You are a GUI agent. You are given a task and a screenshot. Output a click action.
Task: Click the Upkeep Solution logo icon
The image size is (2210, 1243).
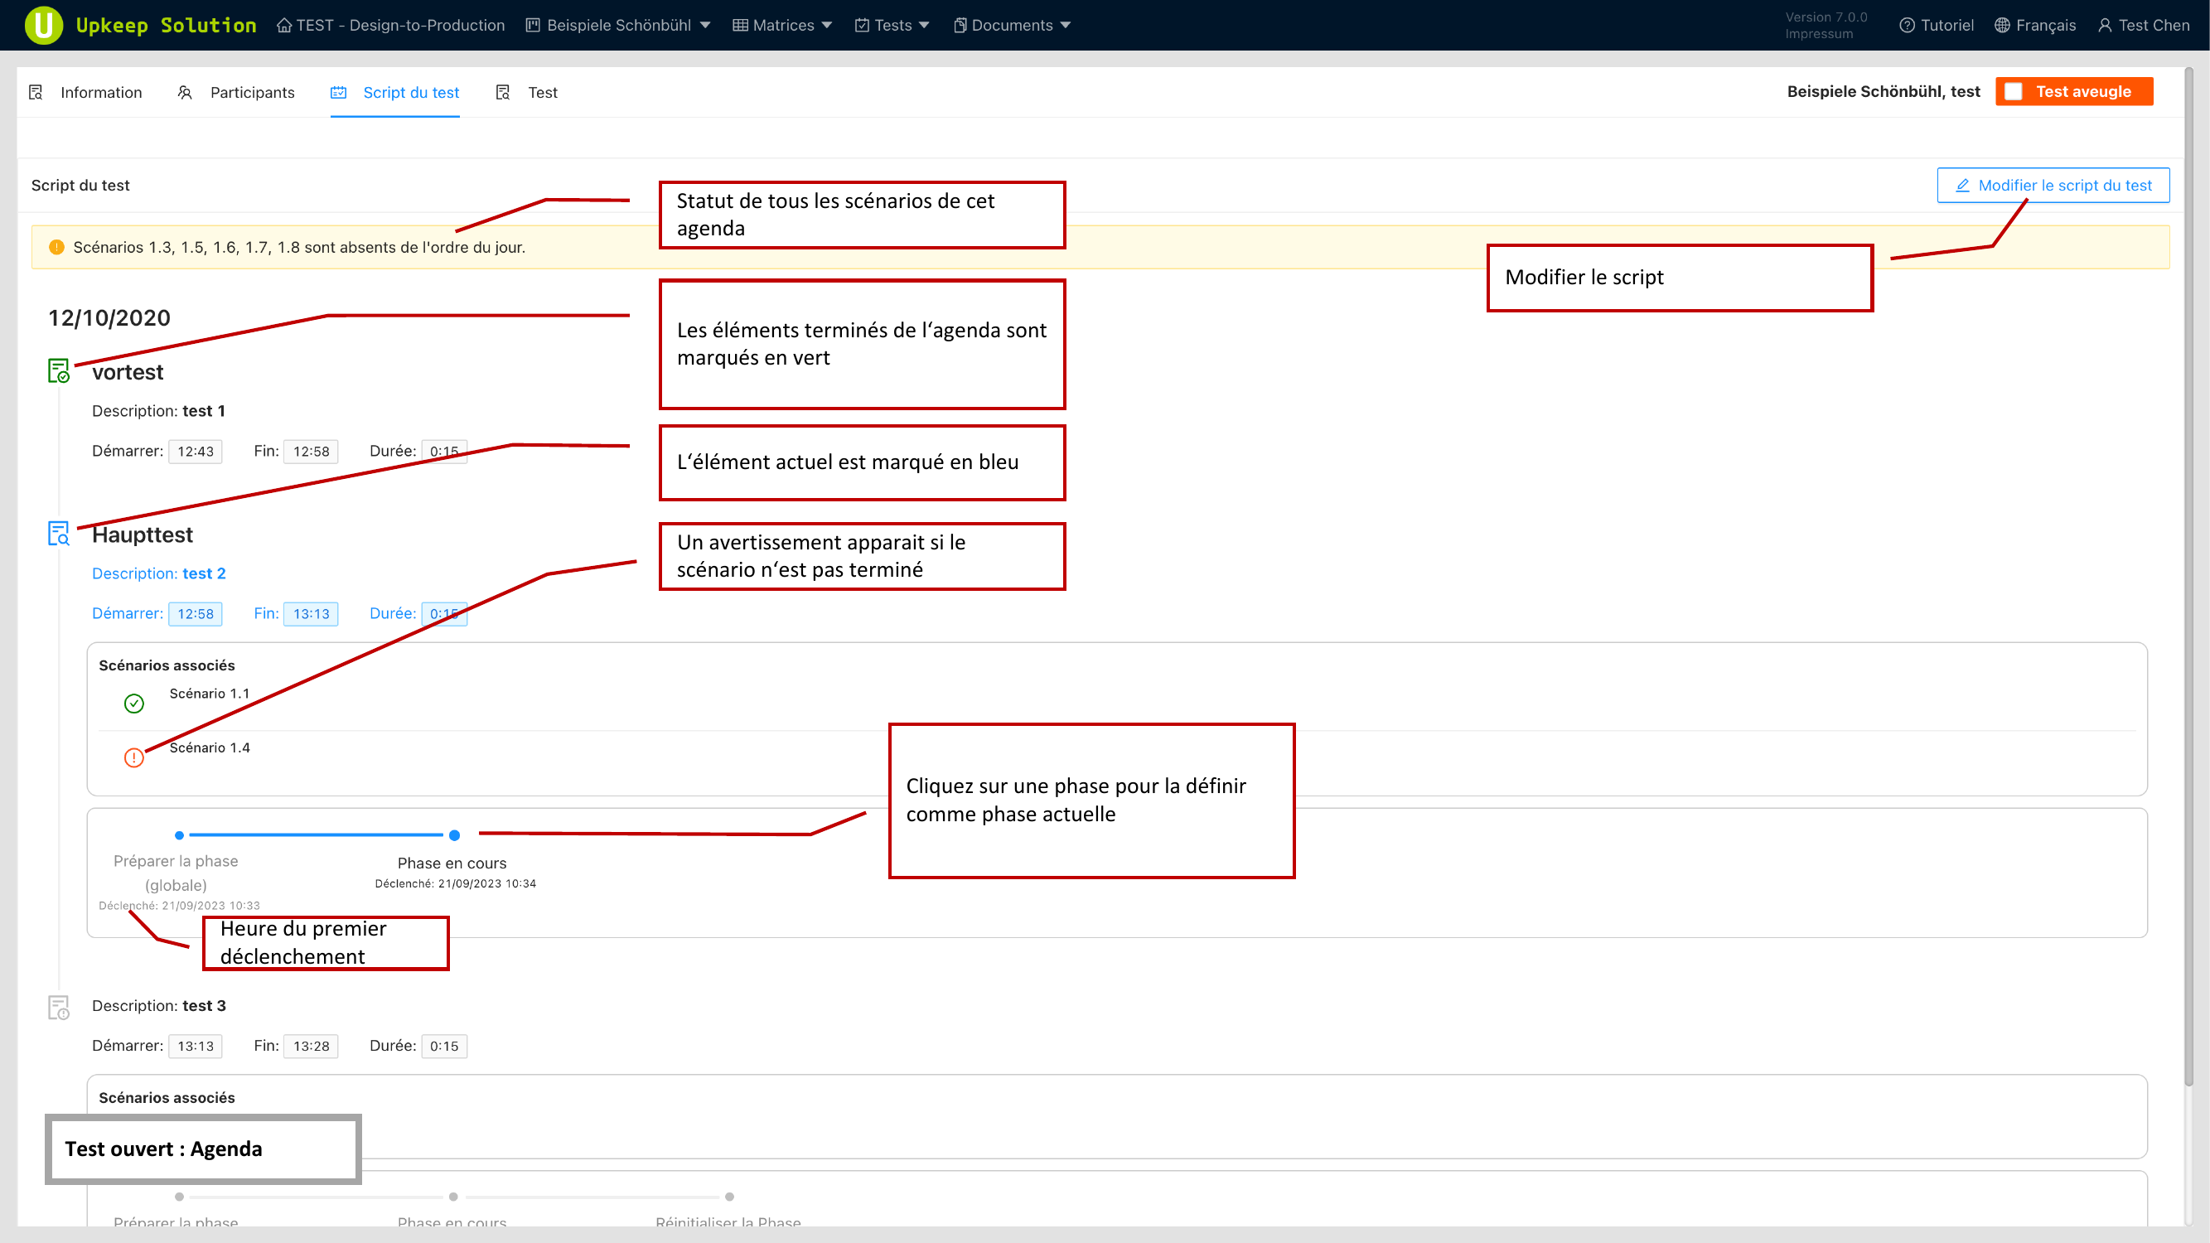point(43,25)
